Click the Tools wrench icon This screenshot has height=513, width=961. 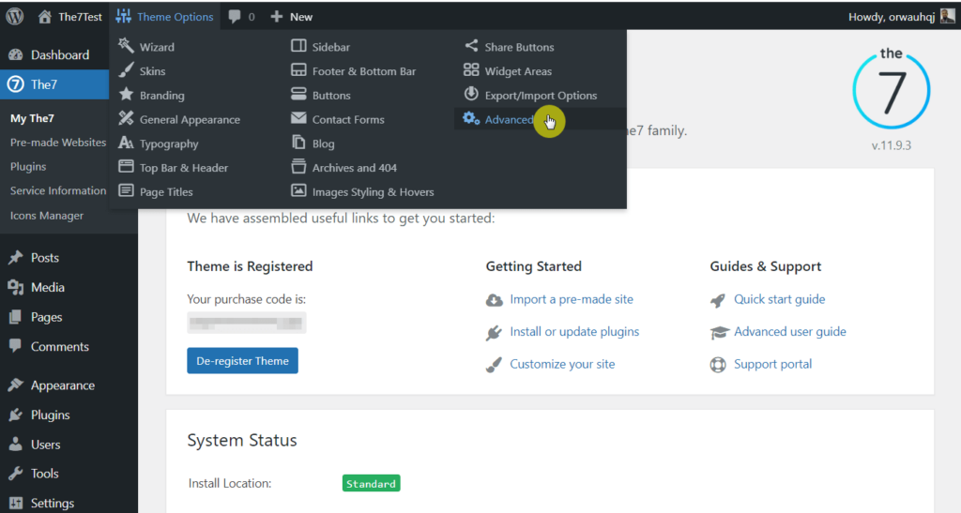[x=16, y=474]
